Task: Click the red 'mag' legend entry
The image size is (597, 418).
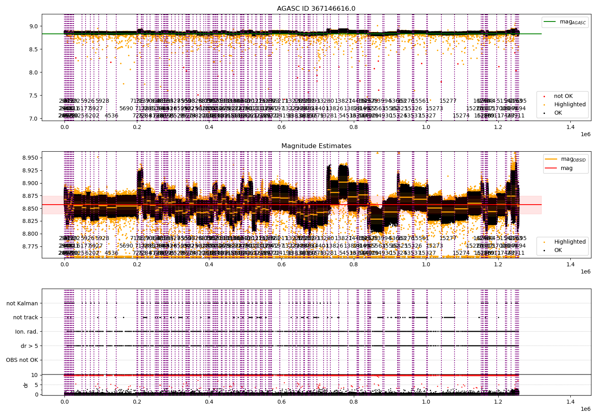Action: click(559, 168)
